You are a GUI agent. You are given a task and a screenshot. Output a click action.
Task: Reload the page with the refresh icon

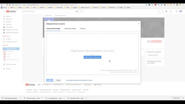pos(7,5)
